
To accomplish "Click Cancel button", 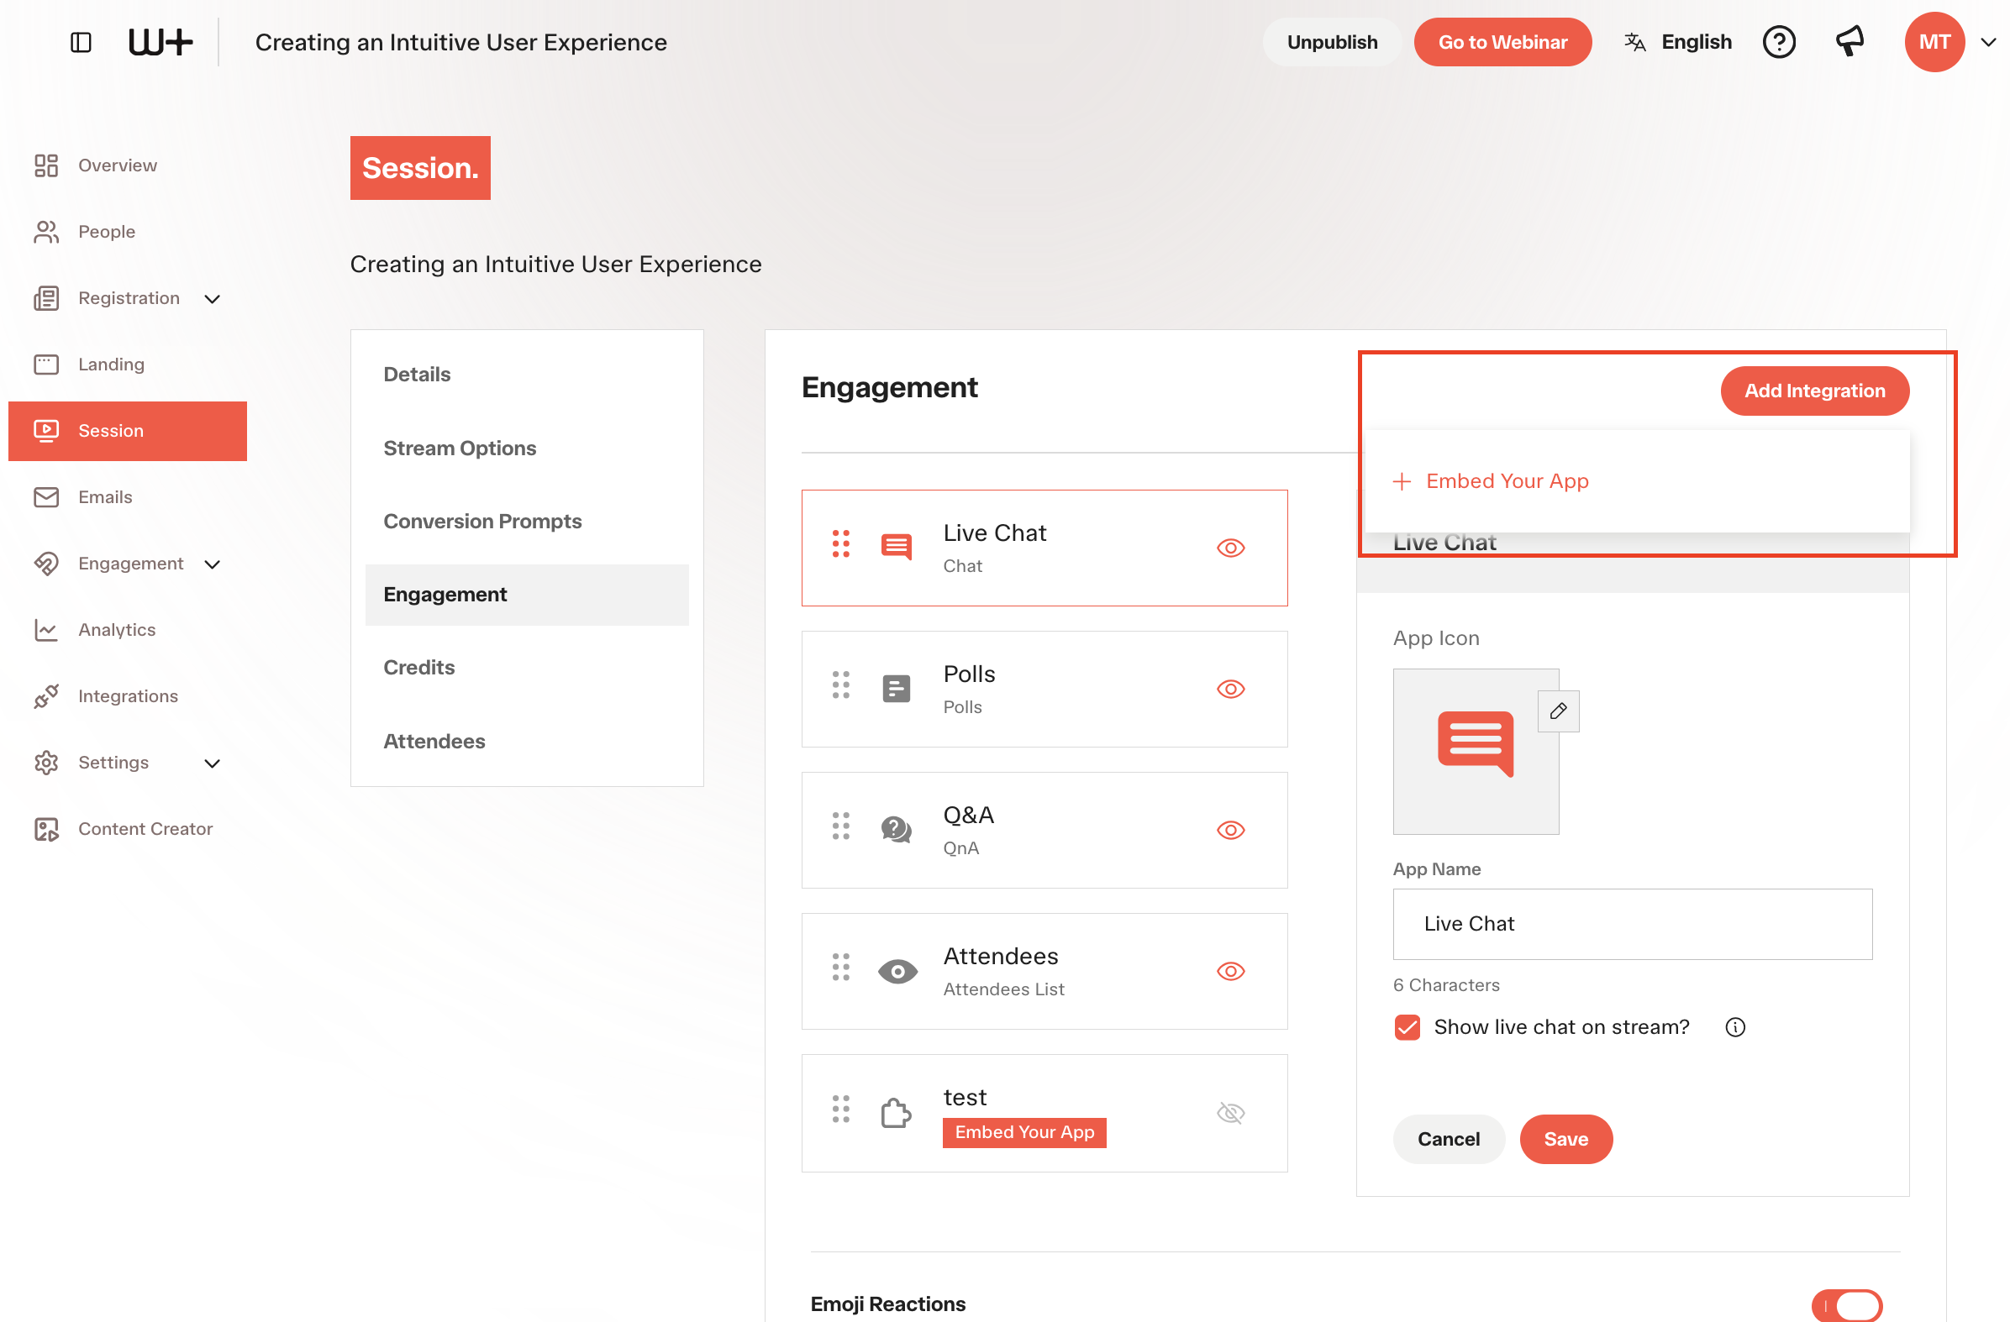I will [x=1449, y=1139].
